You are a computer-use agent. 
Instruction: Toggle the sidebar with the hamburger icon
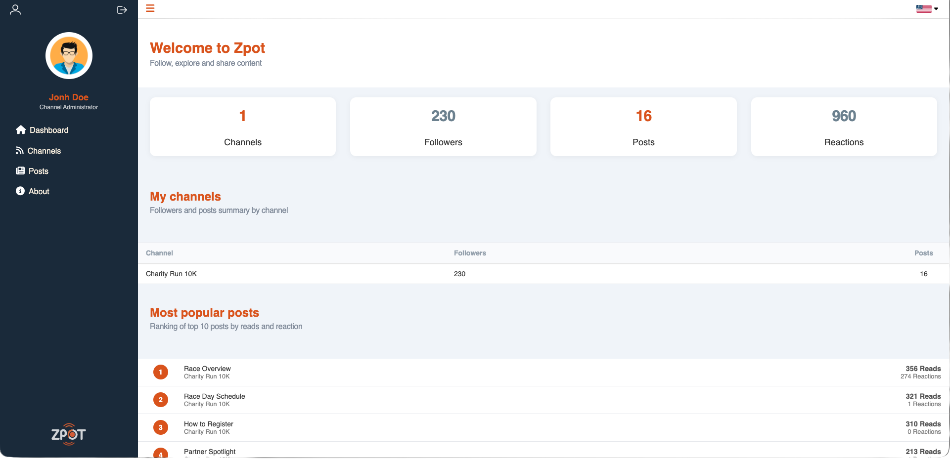pyautogui.click(x=150, y=8)
